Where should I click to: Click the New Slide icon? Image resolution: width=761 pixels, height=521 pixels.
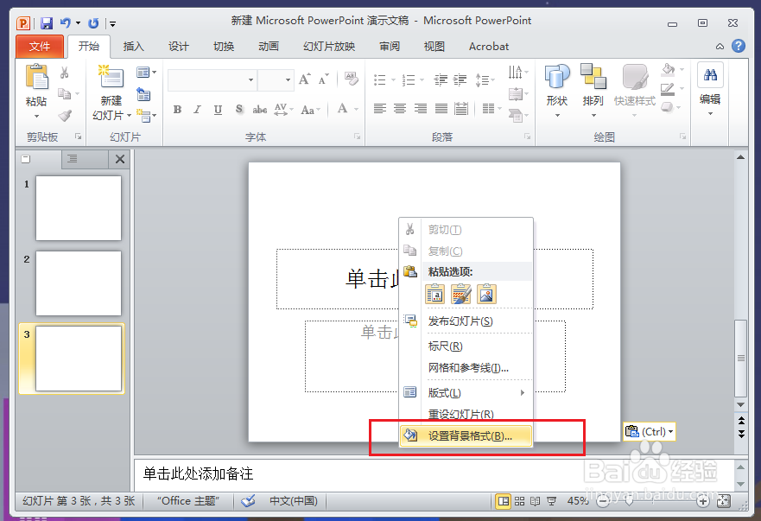pyautogui.click(x=111, y=77)
